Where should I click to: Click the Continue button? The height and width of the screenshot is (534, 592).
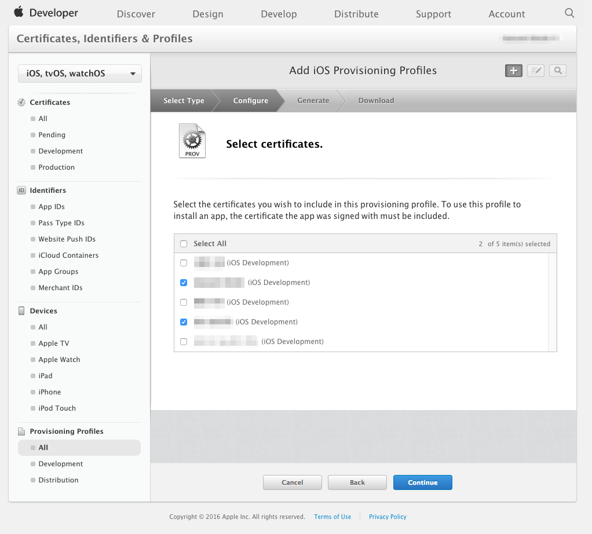coord(422,482)
